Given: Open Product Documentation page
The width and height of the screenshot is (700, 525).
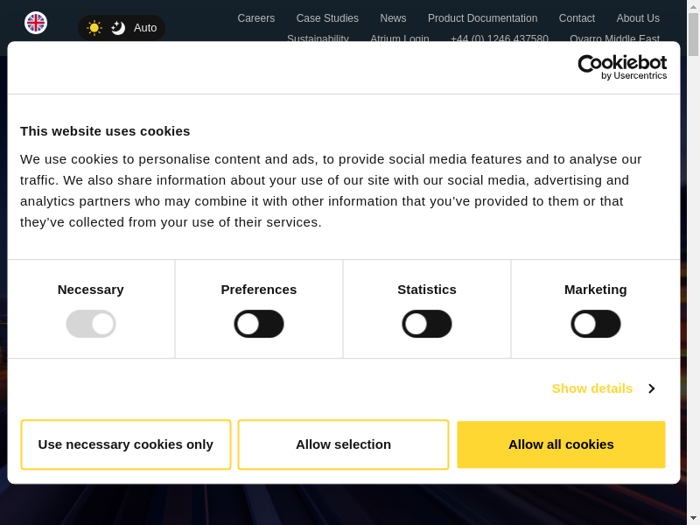Looking at the screenshot, I should point(482,18).
